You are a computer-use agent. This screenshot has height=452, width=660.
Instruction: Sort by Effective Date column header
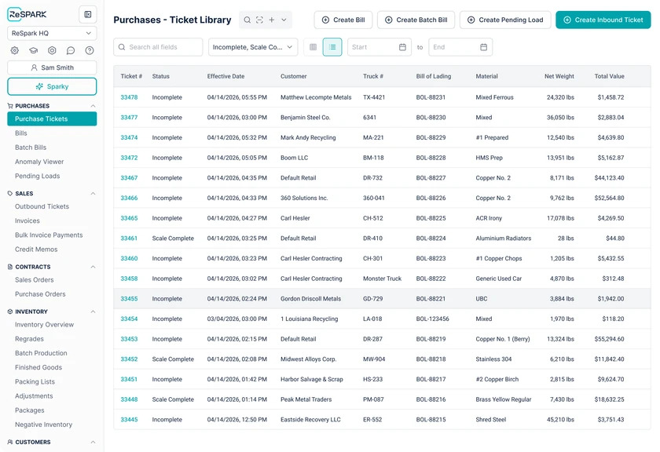pyautogui.click(x=225, y=76)
